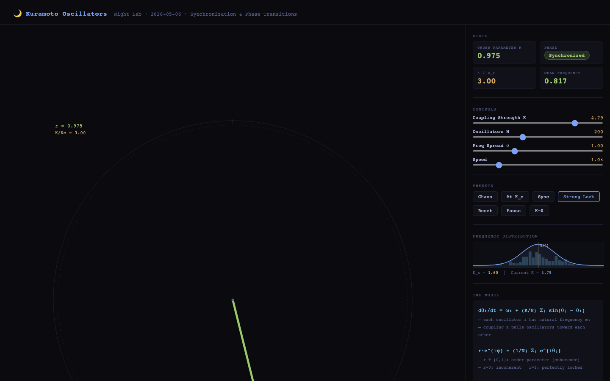Click the mean frequency value 0.817
610x381 pixels.
pos(556,81)
